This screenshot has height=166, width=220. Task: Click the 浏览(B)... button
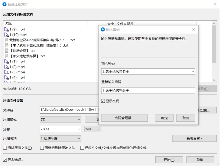coord(207,110)
